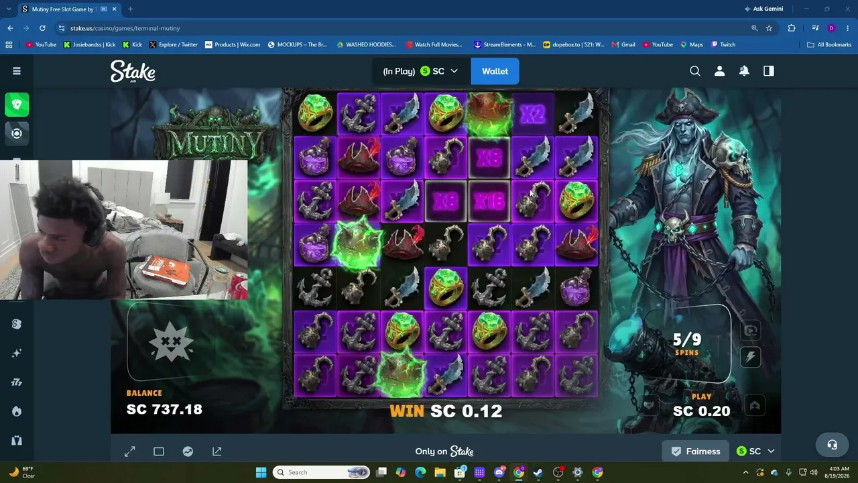Click the flame icon in left sidebar
858x483 pixels.
pos(17,411)
